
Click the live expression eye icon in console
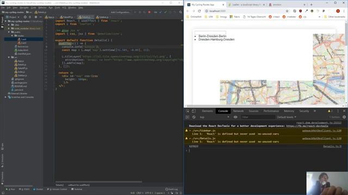click(x=235, y=117)
